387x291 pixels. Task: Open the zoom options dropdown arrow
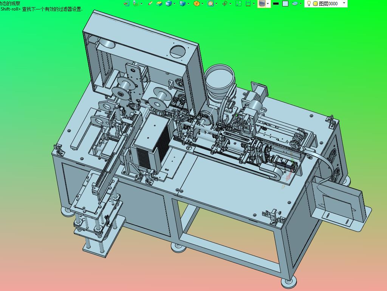click(x=216, y=3)
